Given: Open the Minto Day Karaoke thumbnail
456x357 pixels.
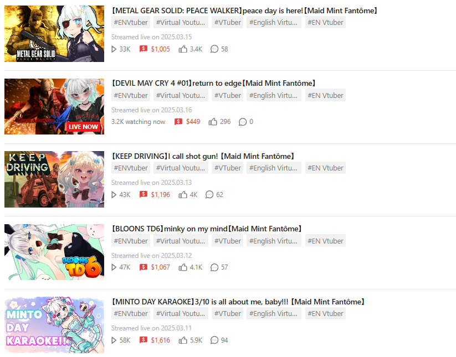Looking at the screenshot, I should pyautogui.click(x=54, y=325).
